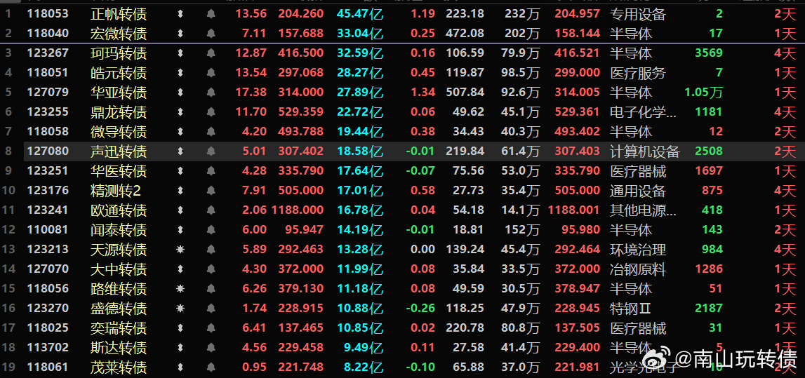This screenshot has width=805, height=378.
Task: Click the bond name 声迅转债
Action: (x=119, y=151)
